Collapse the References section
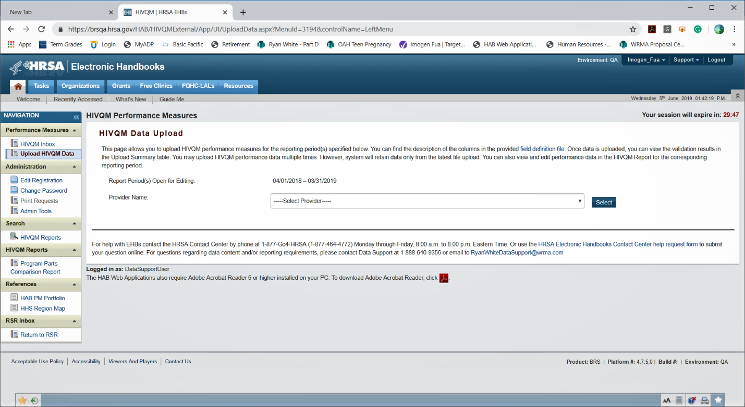 (74, 285)
